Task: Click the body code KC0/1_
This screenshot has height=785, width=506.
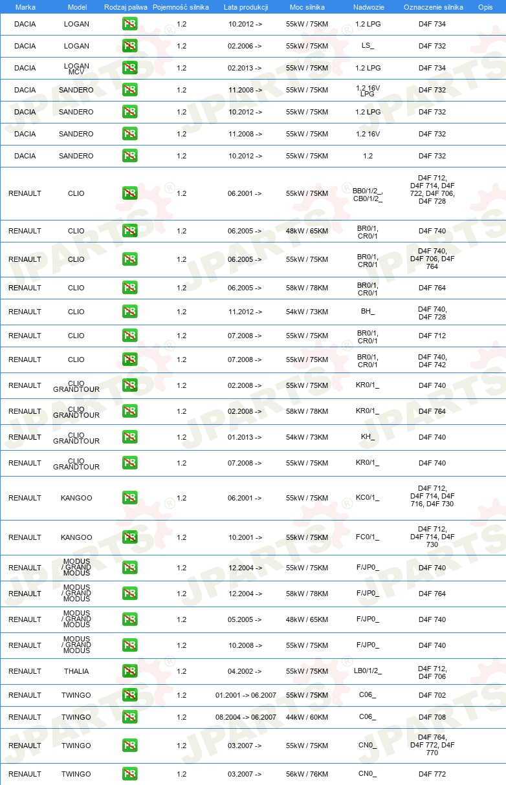Action: coord(368,498)
